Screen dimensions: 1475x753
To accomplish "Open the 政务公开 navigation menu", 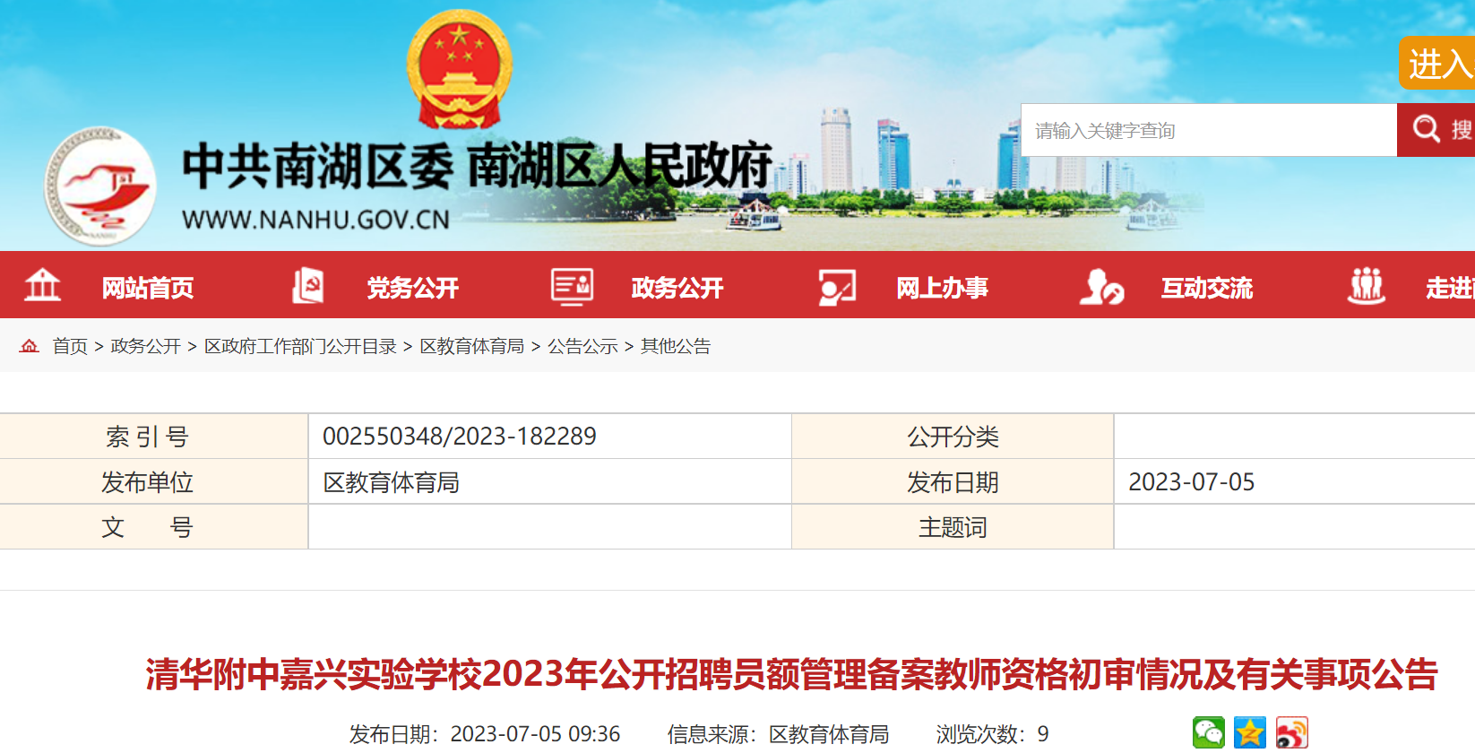I will [x=677, y=288].
